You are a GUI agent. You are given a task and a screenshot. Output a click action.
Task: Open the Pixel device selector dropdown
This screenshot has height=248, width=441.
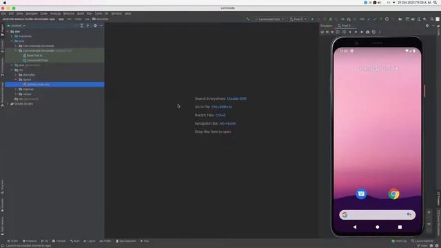(x=298, y=19)
